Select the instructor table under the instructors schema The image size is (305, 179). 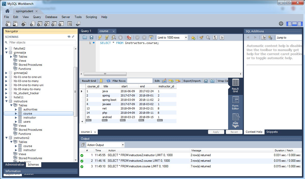point(30,118)
